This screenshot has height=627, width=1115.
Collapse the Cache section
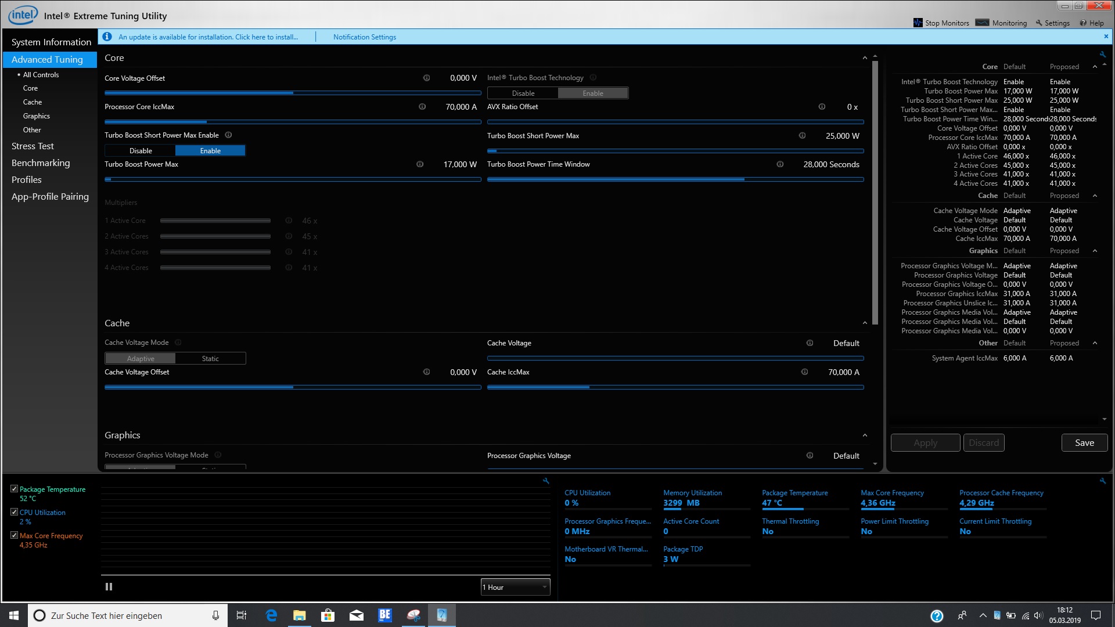[865, 323]
